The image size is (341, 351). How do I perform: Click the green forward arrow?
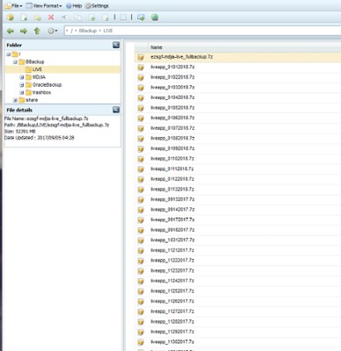click(x=24, y=31)
